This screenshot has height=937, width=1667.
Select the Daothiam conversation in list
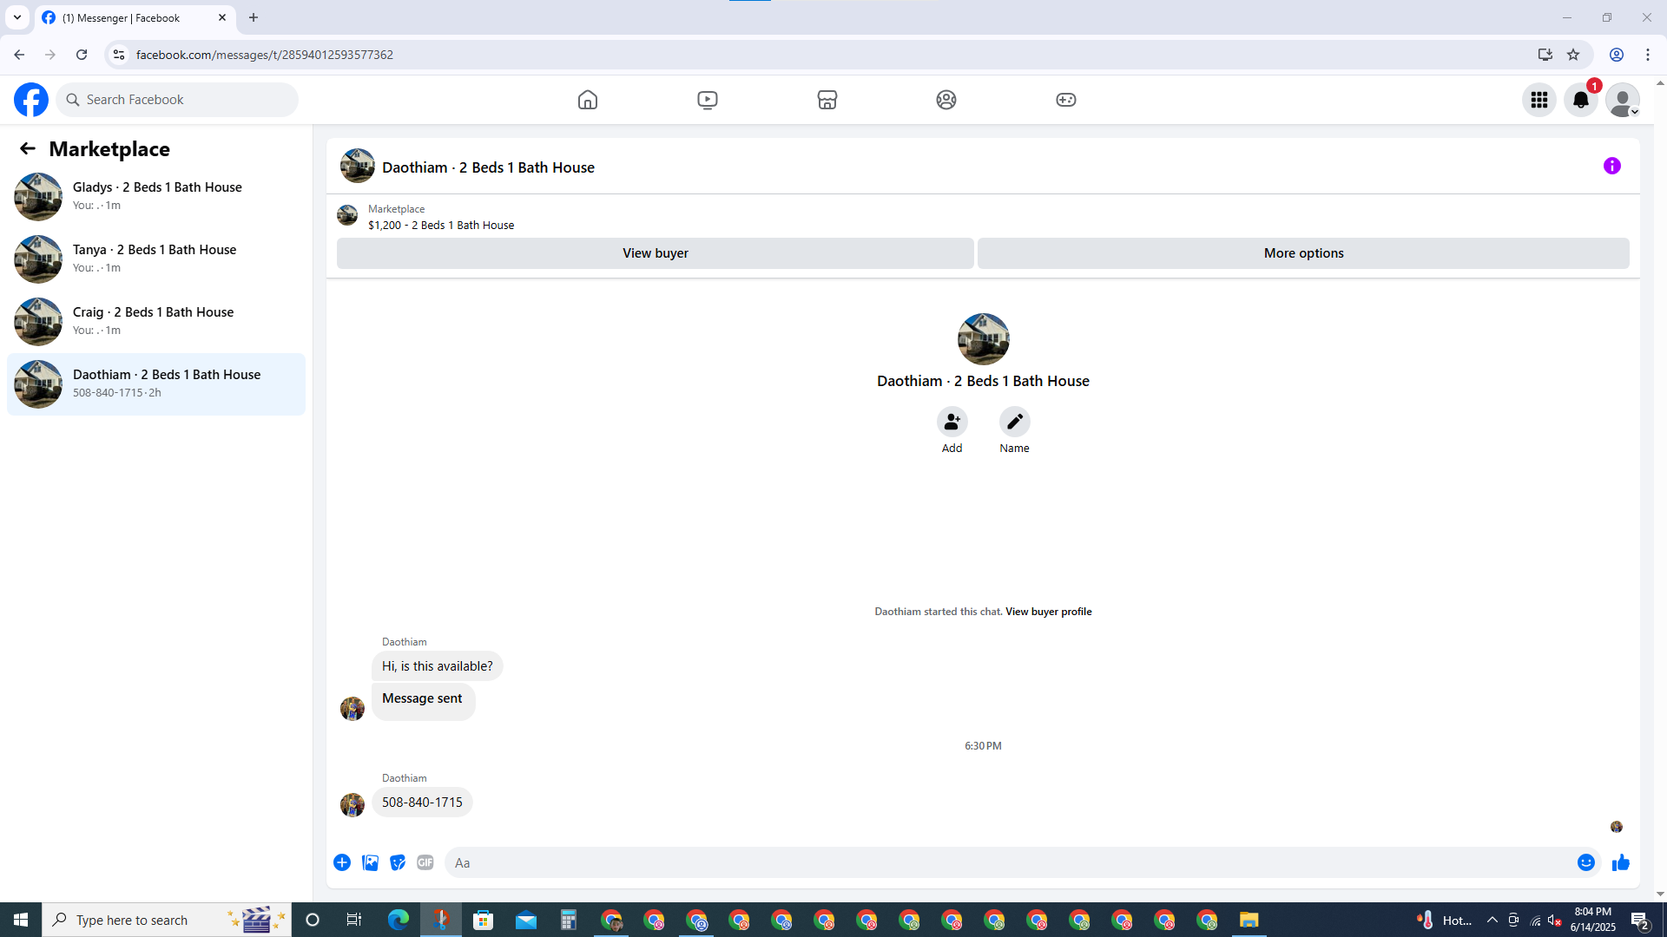(x=156, y=383)
